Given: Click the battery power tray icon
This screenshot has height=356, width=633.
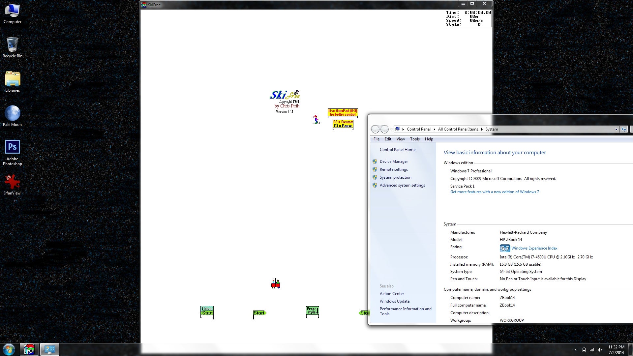Looking at the screenshot, I should [x=584, y=350].
